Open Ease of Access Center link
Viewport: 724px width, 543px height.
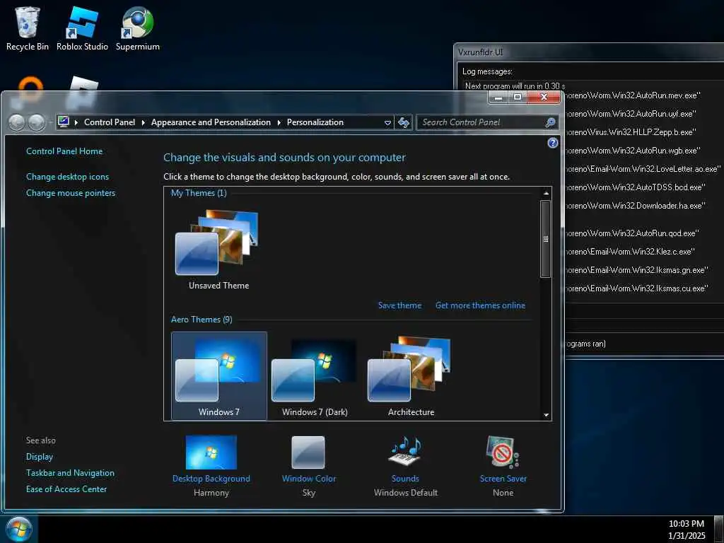66,489
